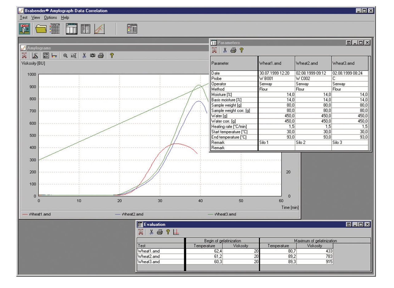Select the Wheat1.amd row in Evaluation table
The height and width of the screenshot is (288, 394).
tap(235, 251)
